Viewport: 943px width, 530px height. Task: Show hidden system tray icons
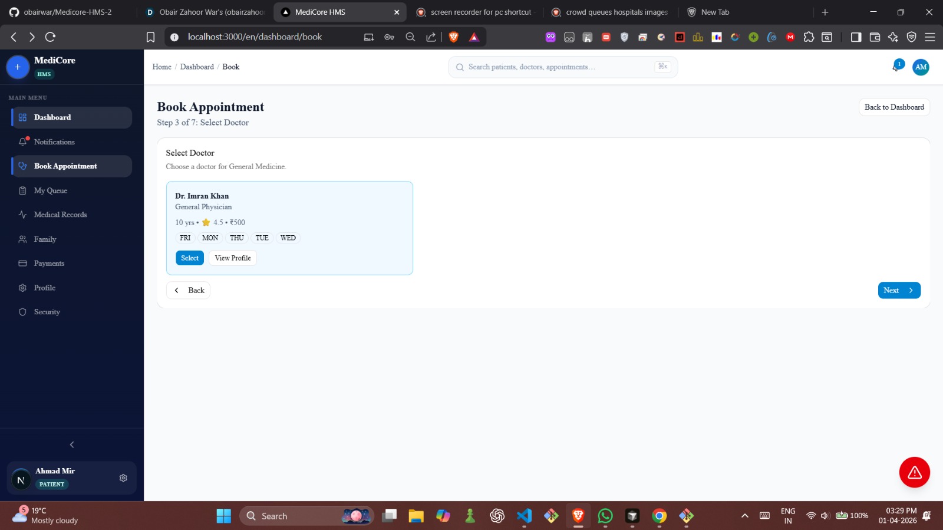[745, 516]
